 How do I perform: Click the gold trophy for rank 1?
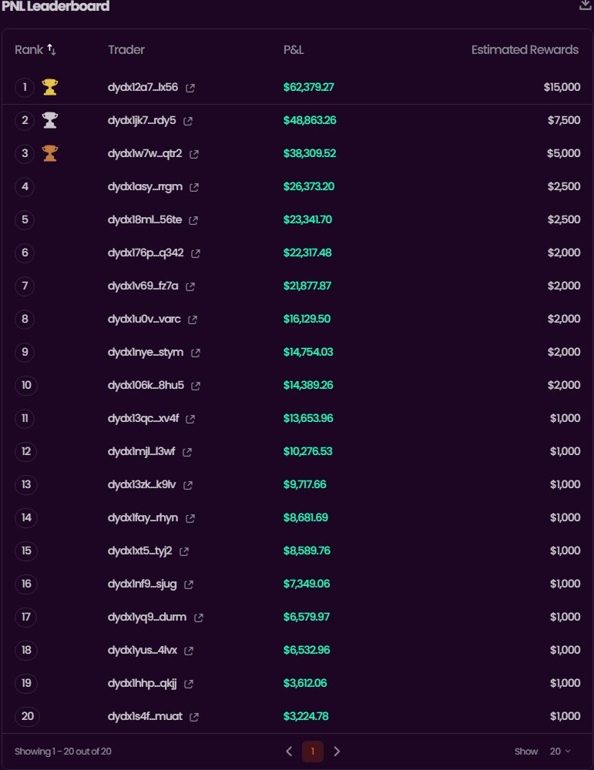[x=50, y=87]
